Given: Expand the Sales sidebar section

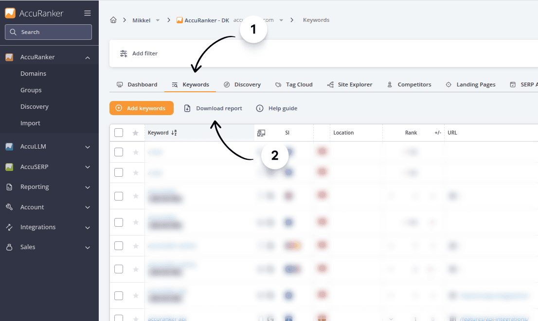Looking at the screenshot, I should tap(88, 247).
